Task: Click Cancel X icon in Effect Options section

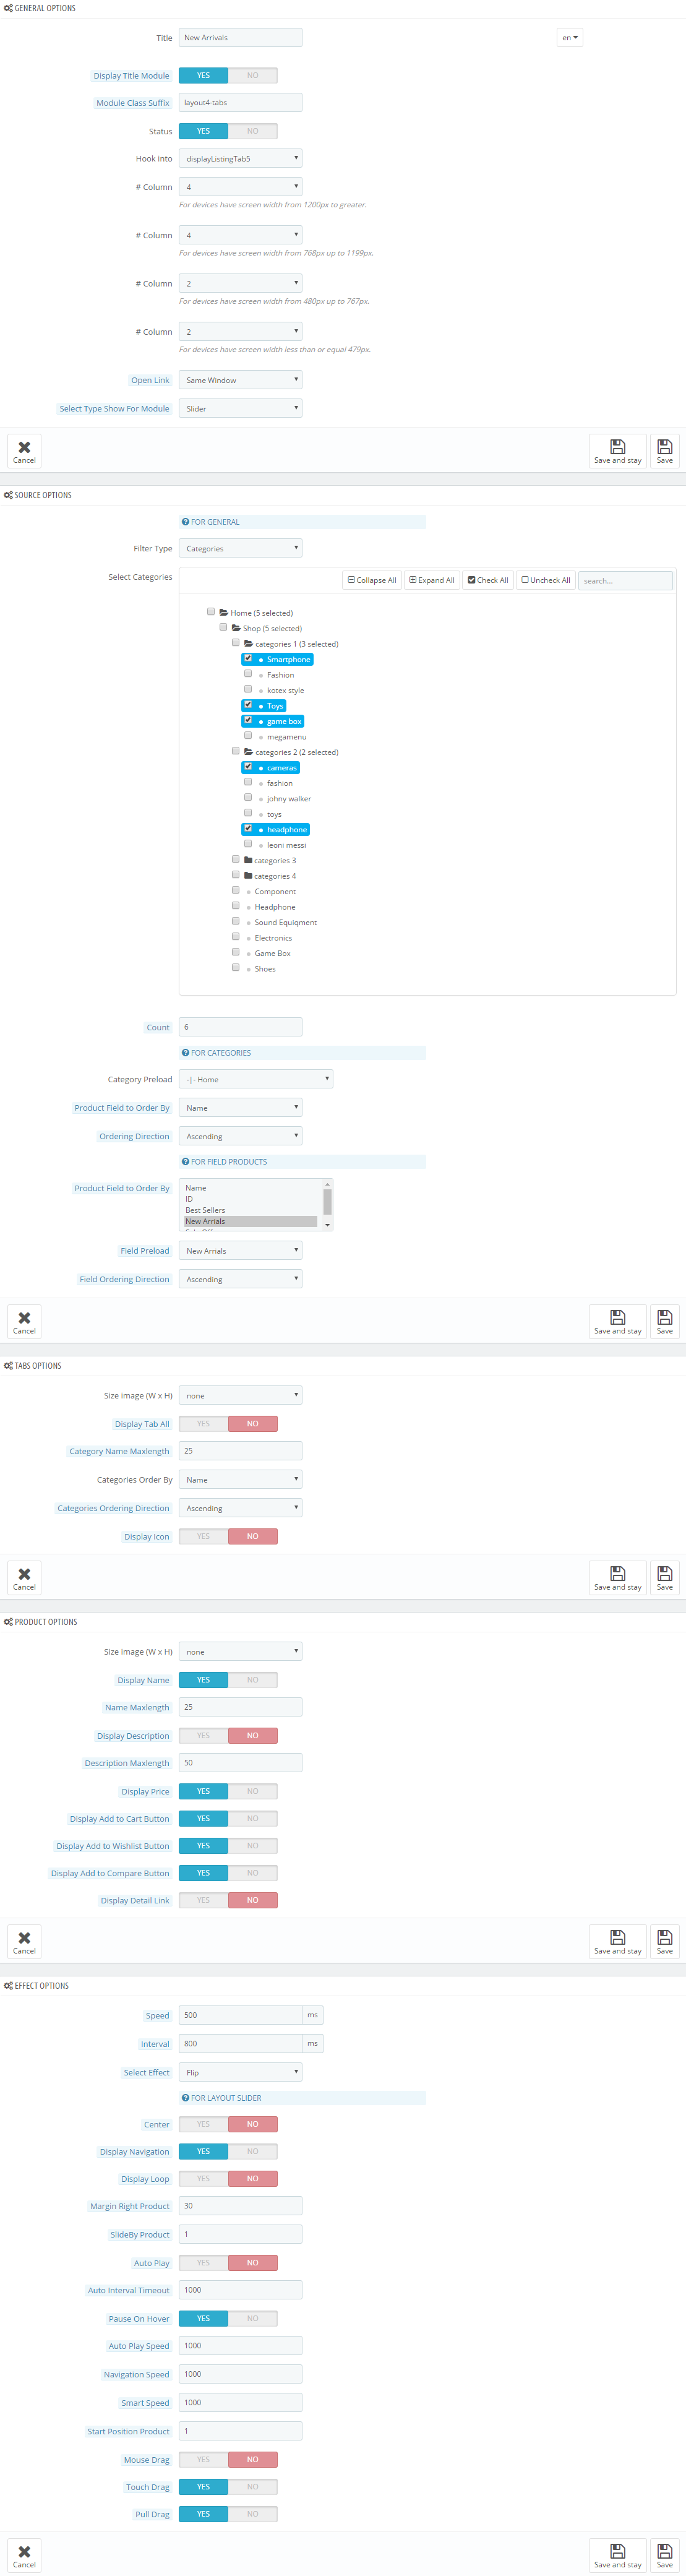Action: click(x=24, y=2551)
